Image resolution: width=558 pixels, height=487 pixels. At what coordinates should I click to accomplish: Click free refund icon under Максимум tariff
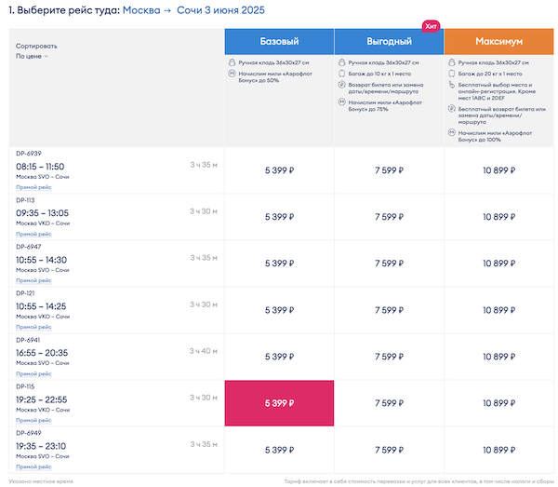point(451,109)
